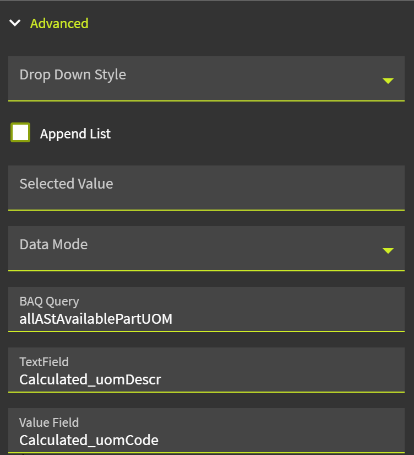Click the Append List label text

pos(75,134)
